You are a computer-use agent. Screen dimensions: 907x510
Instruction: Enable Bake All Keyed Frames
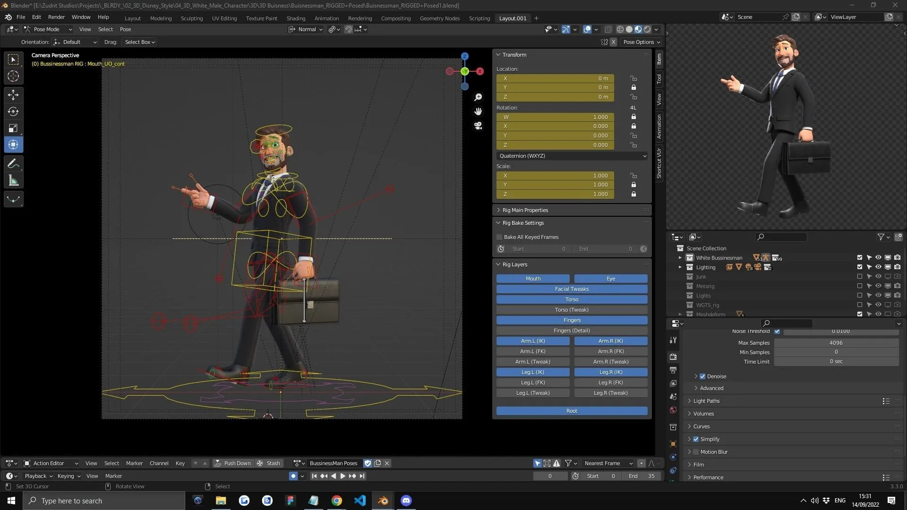499,237
